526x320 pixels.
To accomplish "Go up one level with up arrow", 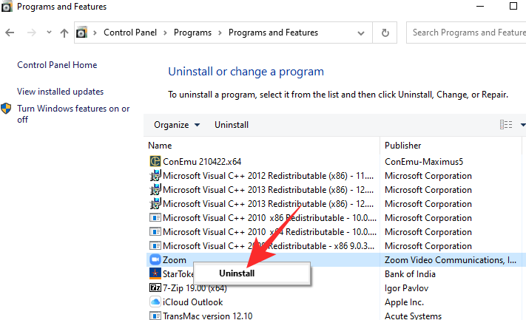I will 64,33.
